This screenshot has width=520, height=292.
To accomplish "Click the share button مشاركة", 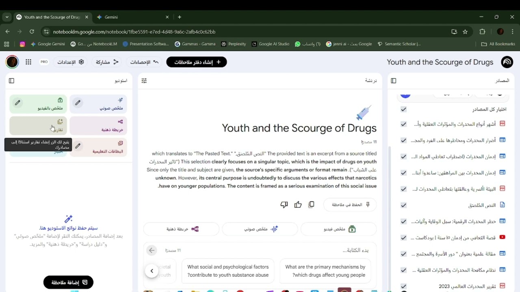I will coord(107,62).
